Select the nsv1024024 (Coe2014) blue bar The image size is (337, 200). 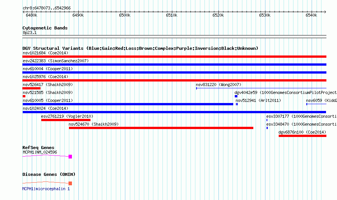(174, 112)
